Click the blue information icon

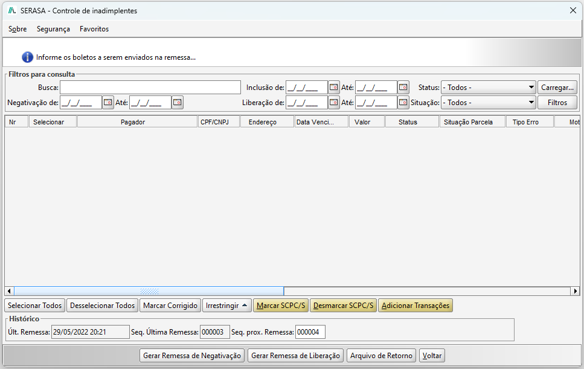[x=27, y=57]
